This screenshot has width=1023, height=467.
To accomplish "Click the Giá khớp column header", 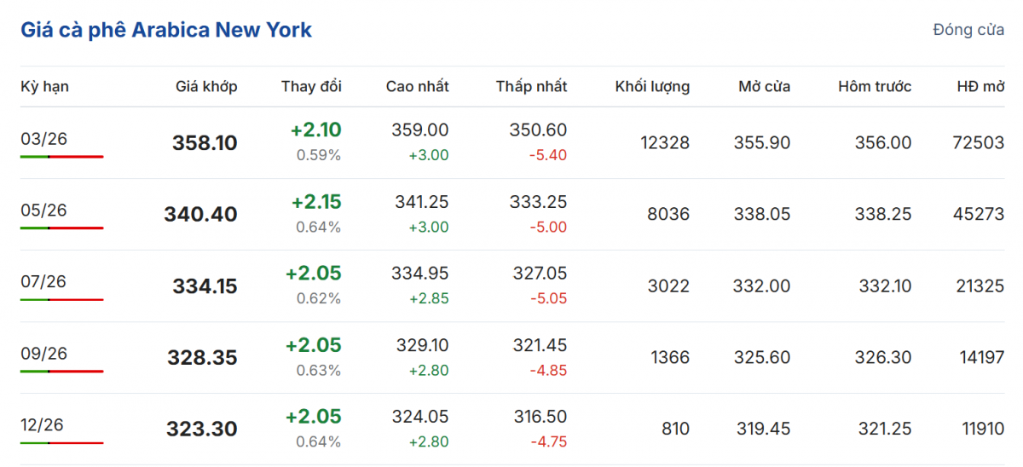I will point(206,86).
